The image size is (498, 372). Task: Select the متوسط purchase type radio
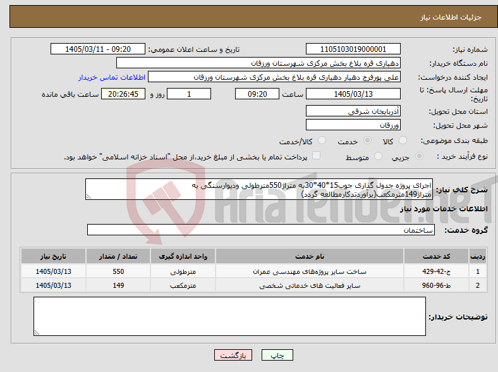(378, 156)
